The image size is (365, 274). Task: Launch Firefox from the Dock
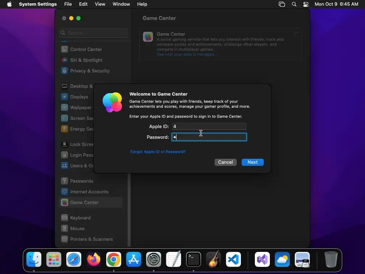point(94,259)
